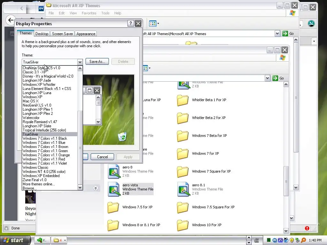
Task: Open the grouped taskbar folder dropdown arrow
Action: coord(65,240)
